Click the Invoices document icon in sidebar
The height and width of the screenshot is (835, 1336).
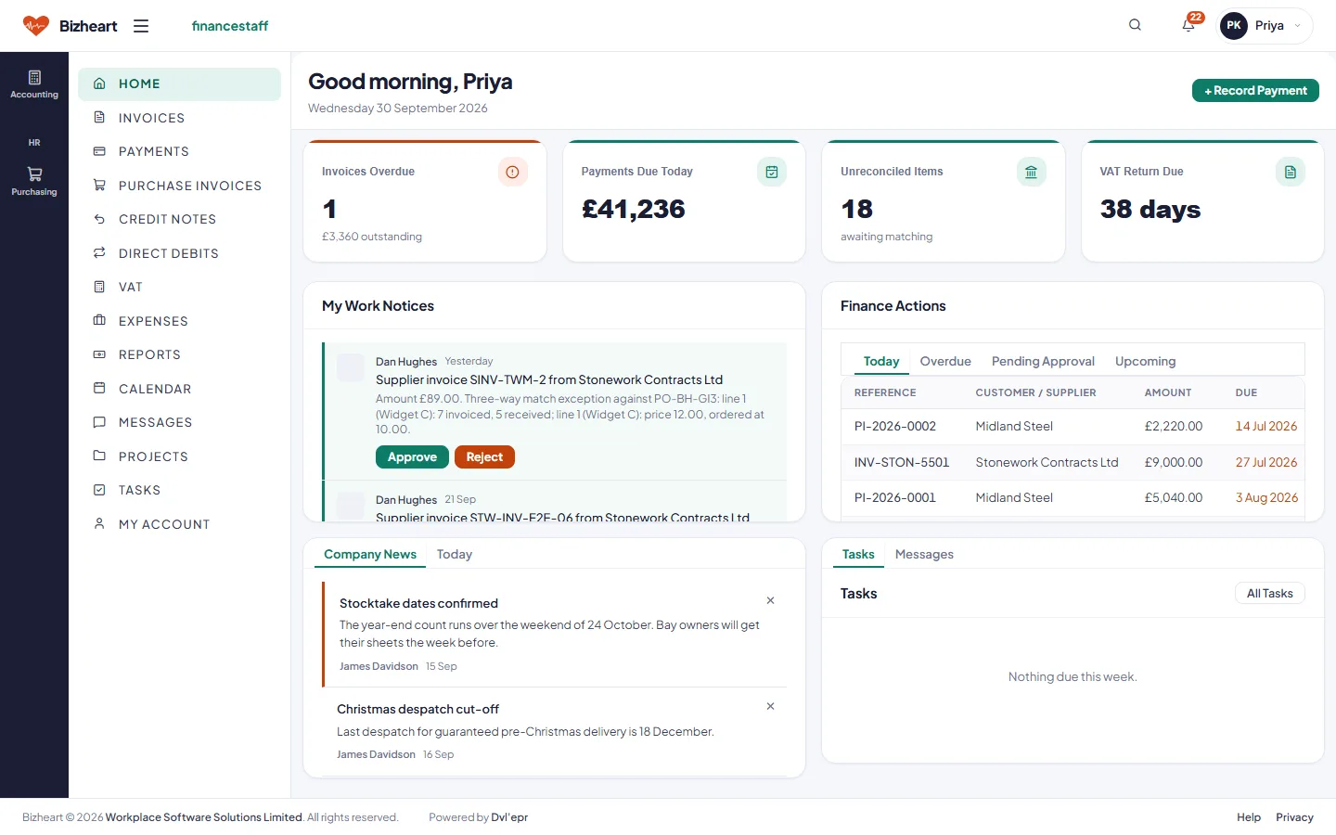(x=99, y=118)
